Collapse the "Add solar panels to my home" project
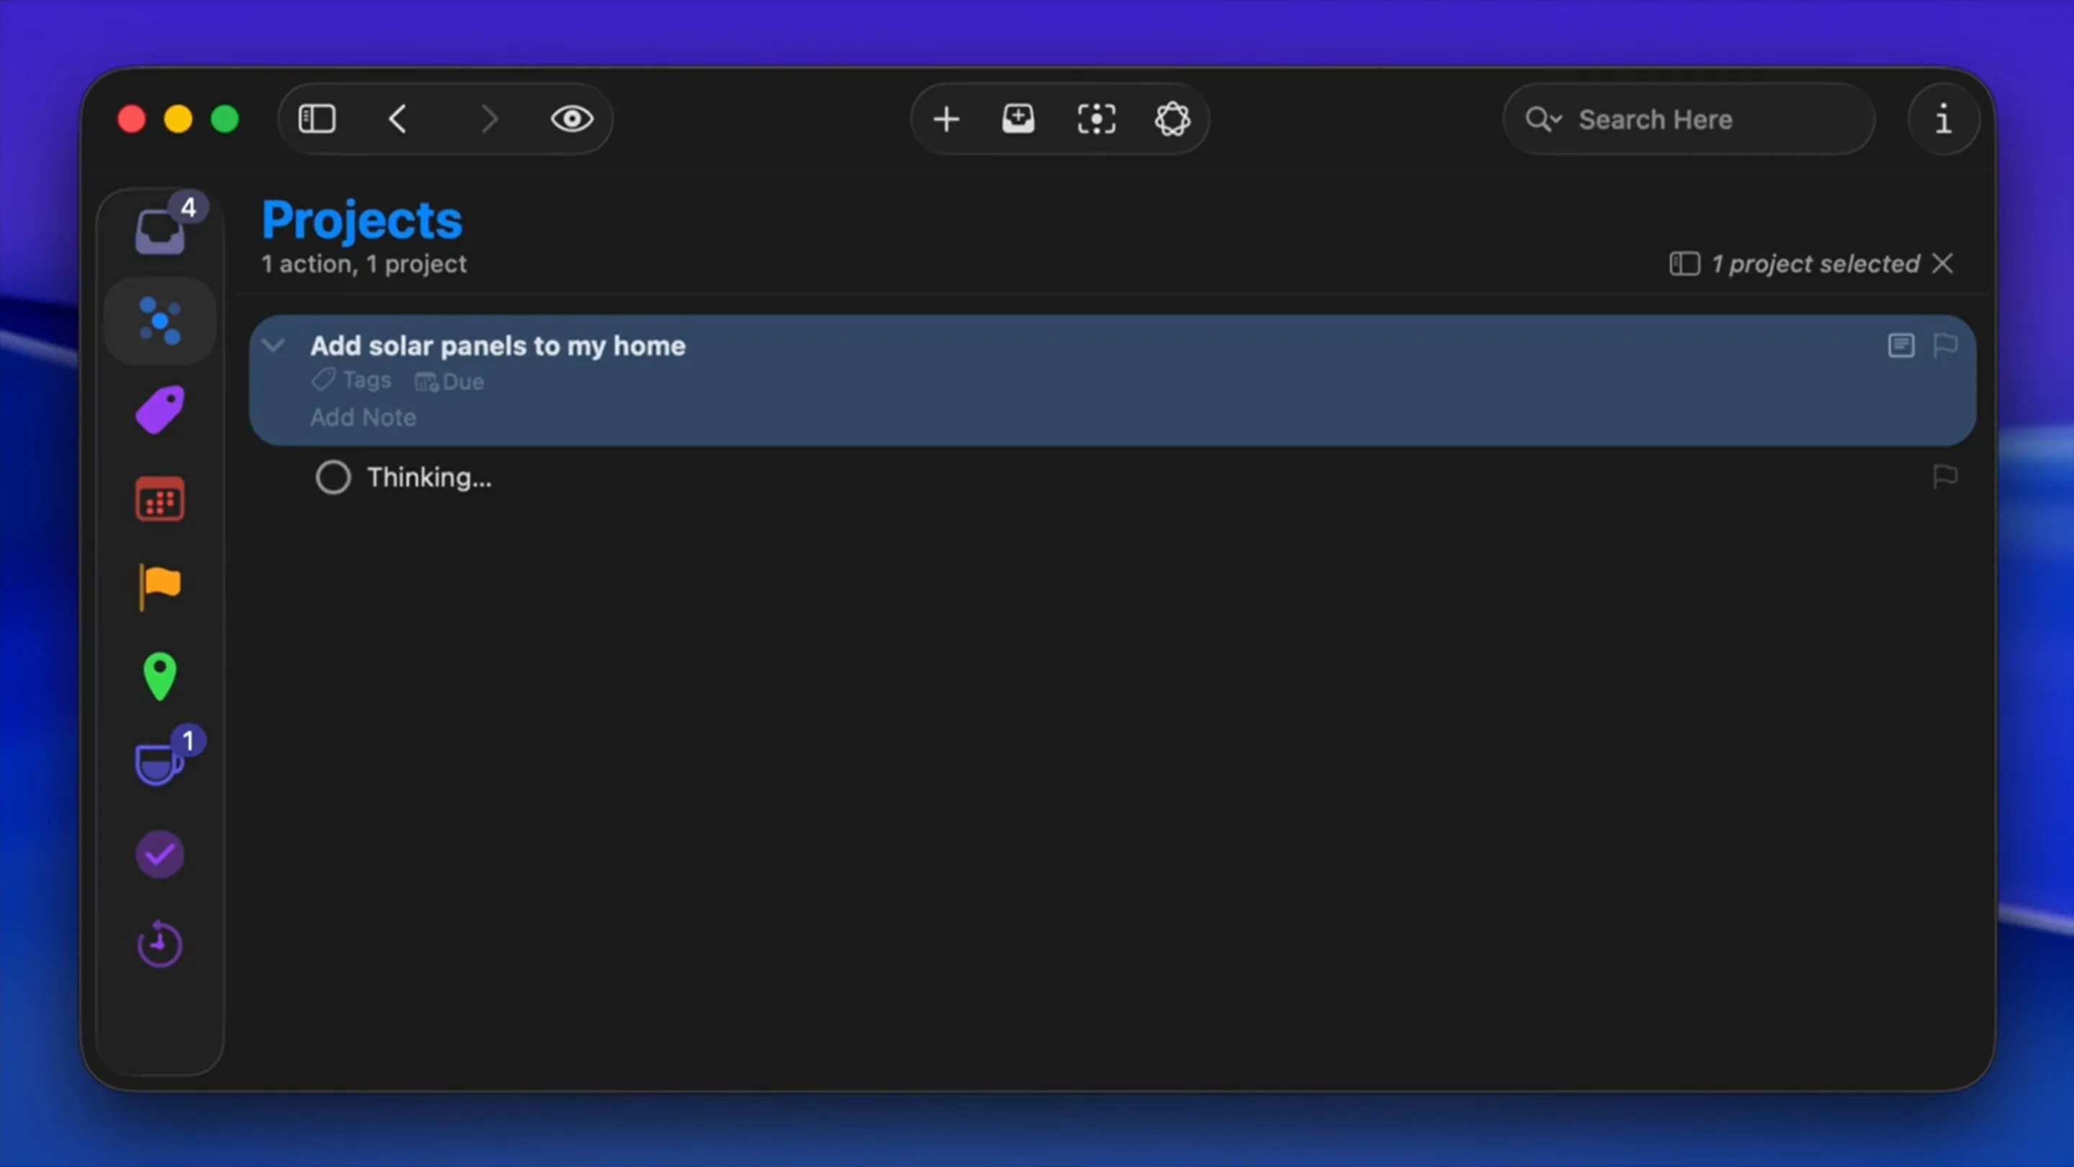 click(274, 345)
